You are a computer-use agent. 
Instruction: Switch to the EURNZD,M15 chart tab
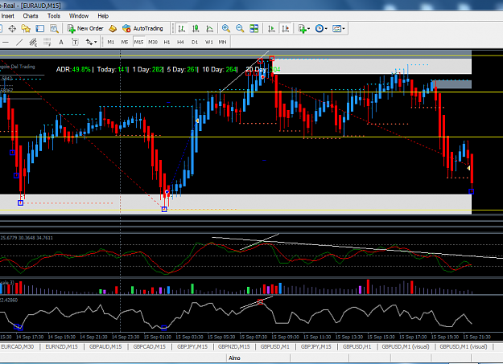tap(62, 346)
